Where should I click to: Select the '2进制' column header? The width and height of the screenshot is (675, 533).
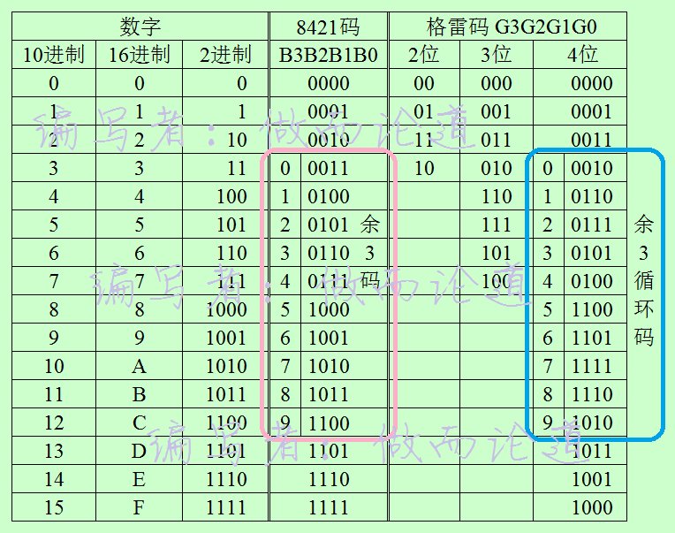225,55
